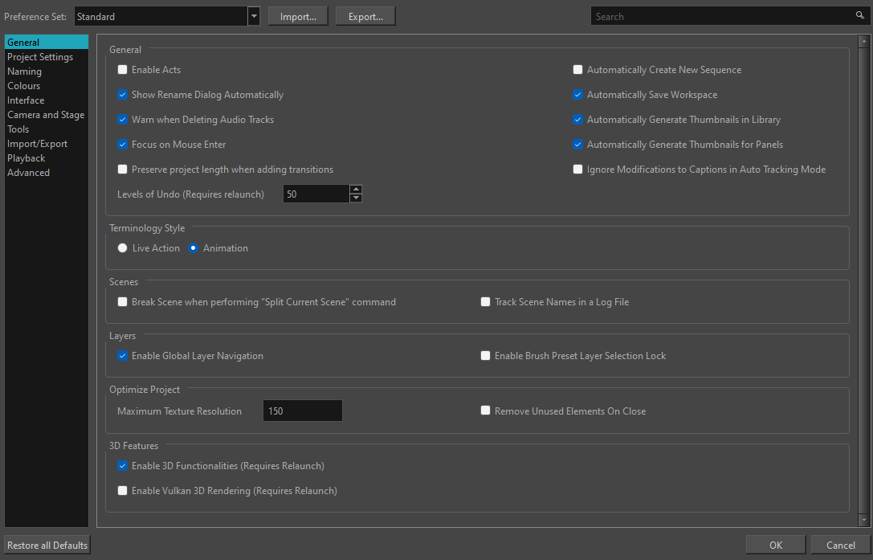The image size is (873, 560).
Task: Switch to Camera and Stage category
Action: [46, 115]
